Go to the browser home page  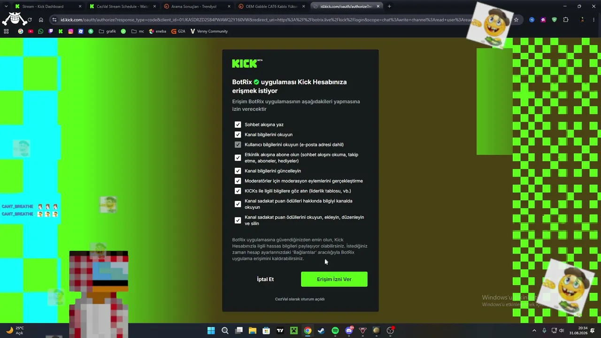41,20
